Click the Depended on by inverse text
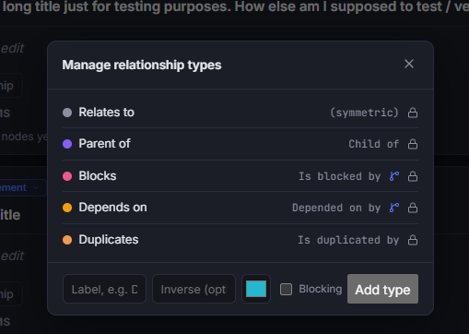Image resolution: width=469 pixels, height=334 pixels. point(336,208)
